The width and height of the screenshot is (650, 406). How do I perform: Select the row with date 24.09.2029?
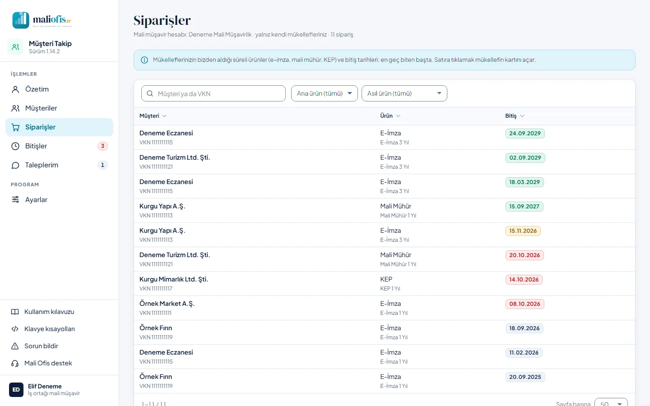[385, 138]
